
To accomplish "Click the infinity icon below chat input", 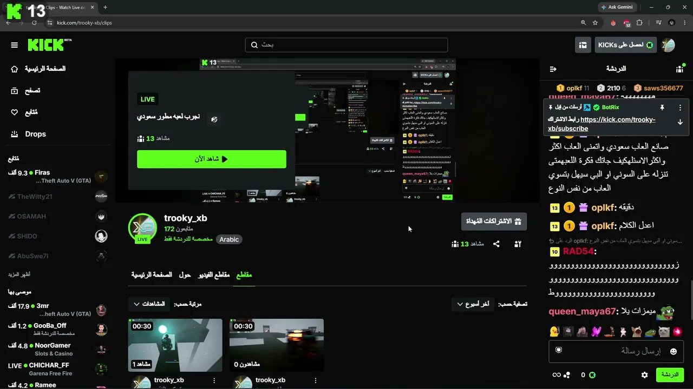I will pos(556,375).
